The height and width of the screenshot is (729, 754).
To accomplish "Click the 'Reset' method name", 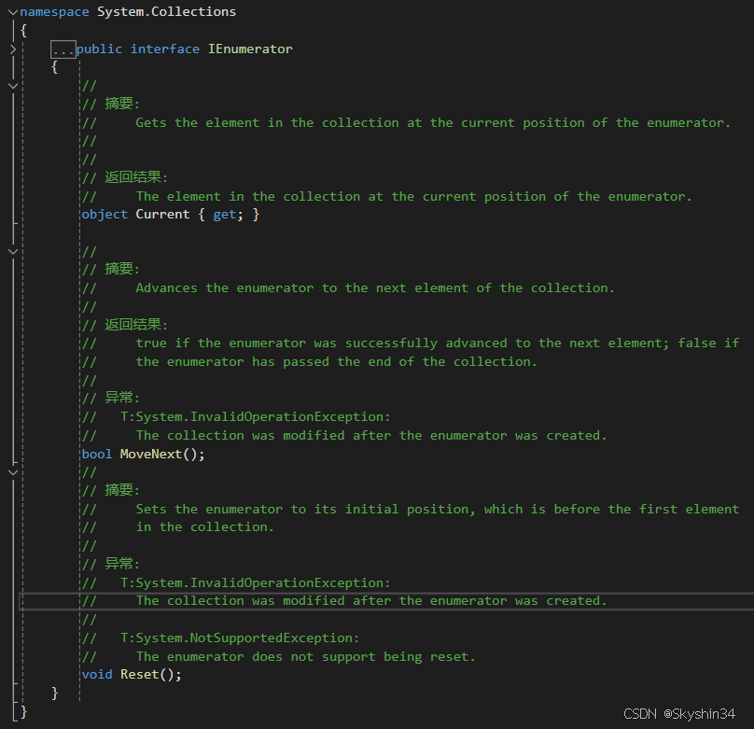I will click(139, 675).
